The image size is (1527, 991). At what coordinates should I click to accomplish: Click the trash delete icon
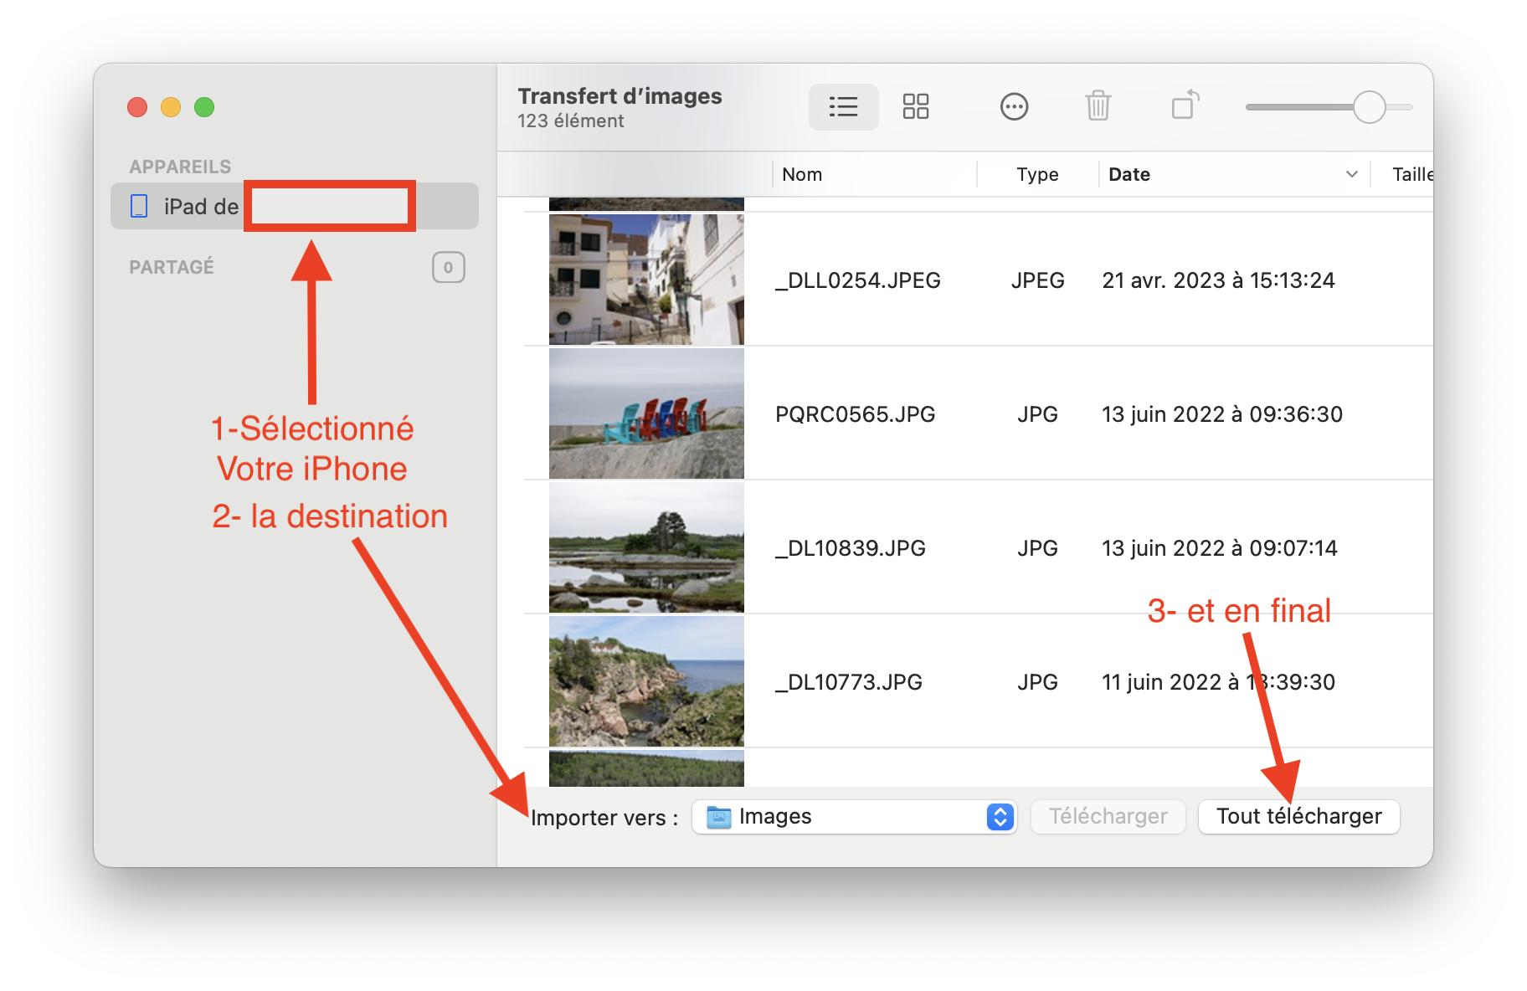[x=1098, y=107]
